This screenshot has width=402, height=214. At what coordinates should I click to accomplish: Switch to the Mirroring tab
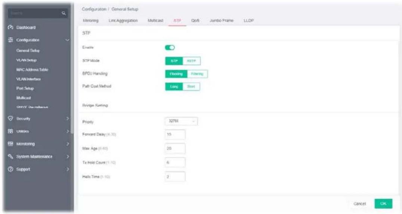pos(90,21)
